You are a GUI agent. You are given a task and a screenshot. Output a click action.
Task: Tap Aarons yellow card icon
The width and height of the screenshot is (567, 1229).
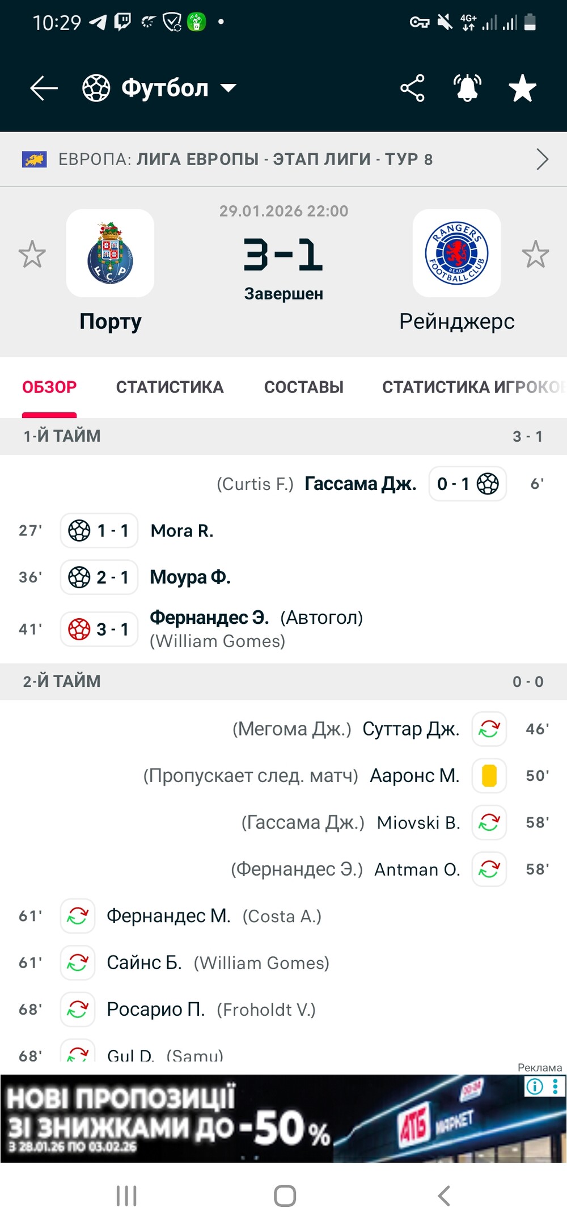[489, 775]
